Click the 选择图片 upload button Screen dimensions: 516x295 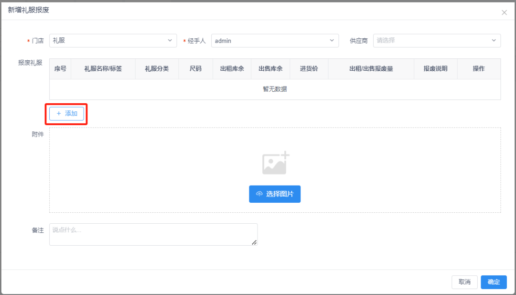[x=275, y=194]
